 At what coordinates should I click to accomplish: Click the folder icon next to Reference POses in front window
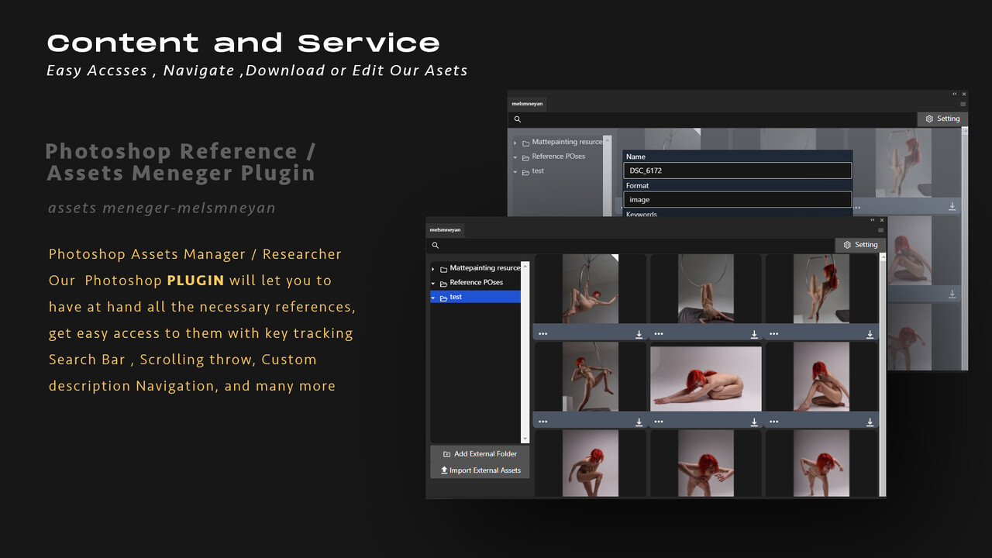pyautogui.click(x=444, y=283)
